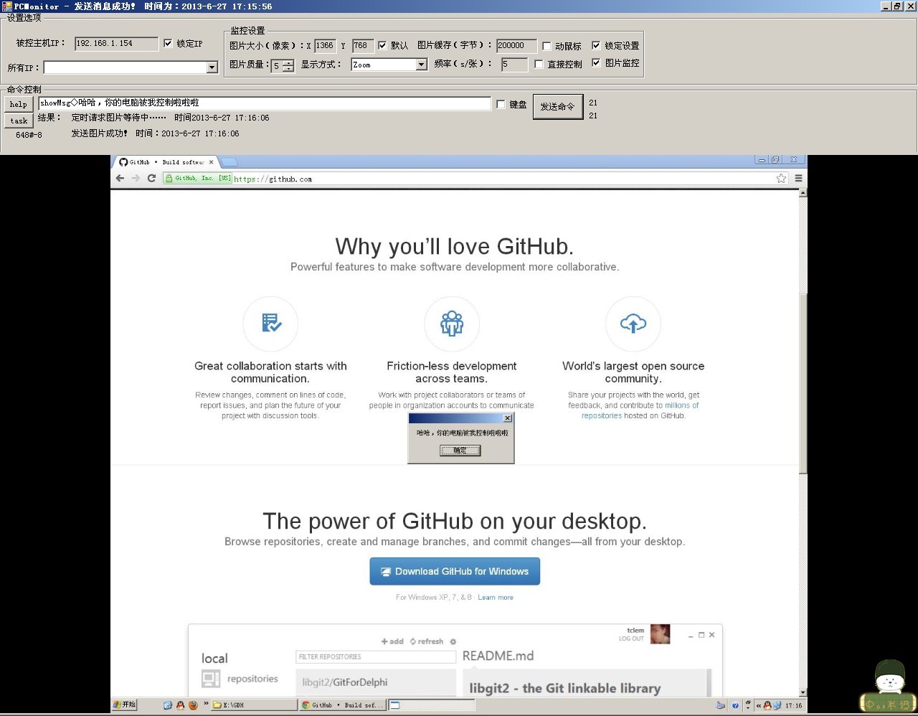Expand the taskbar quick launch chevron
Screen dimensions: 918x716
pyautogui.click(x=207, y=704)
